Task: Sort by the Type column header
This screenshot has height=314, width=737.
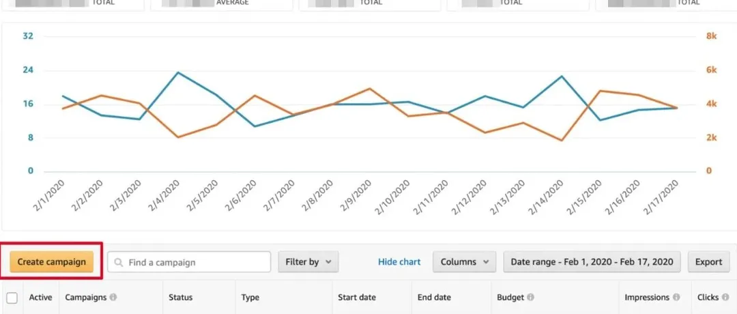Action: click(x=250, y=298)
